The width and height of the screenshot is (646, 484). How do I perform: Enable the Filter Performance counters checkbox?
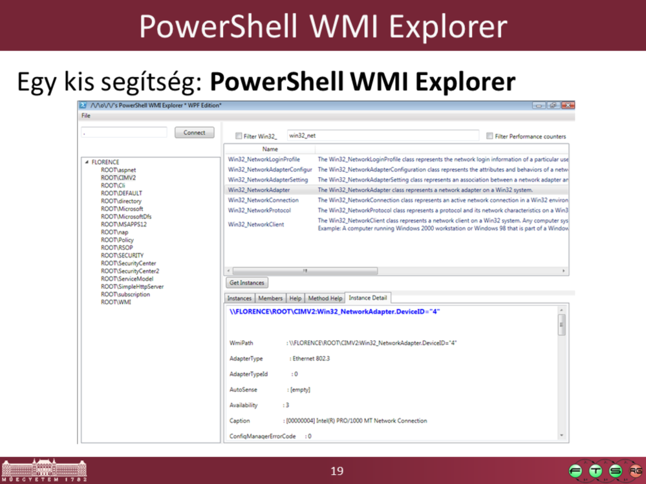(x=490, y=136)
